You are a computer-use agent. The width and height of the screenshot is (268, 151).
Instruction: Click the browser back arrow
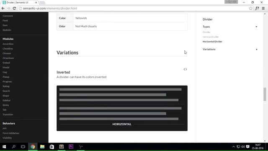tap(3, 8)
